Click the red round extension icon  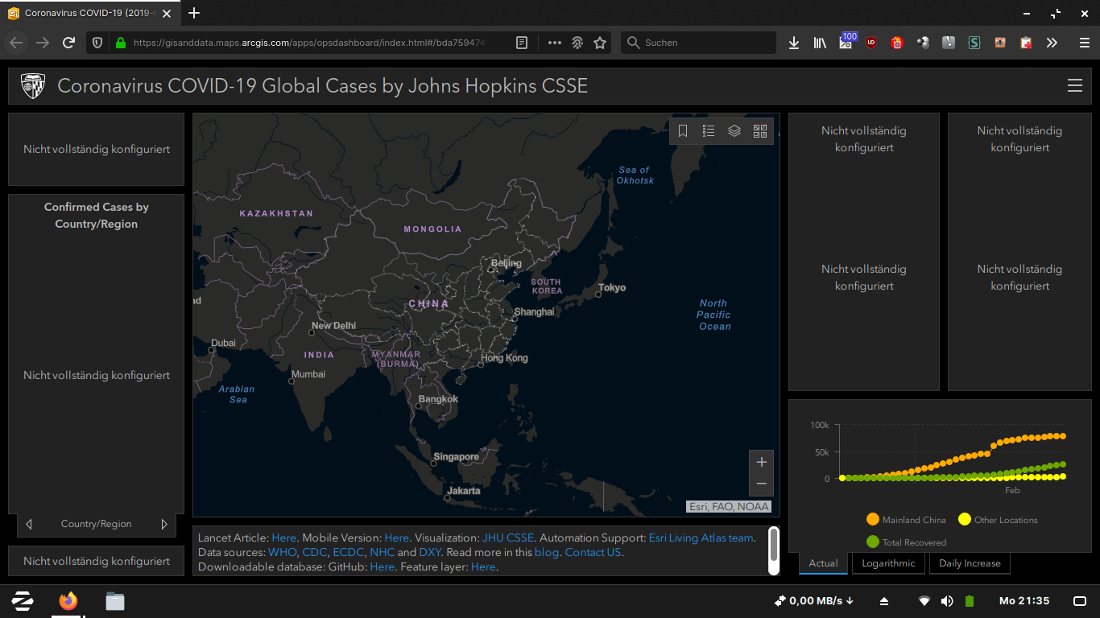point(897,43)
